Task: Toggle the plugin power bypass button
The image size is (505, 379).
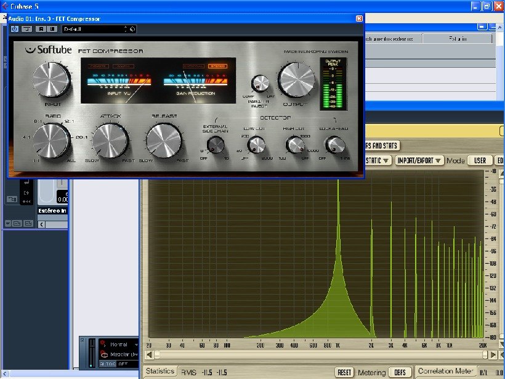Action: pyautogui.click(x=15, y=29)
